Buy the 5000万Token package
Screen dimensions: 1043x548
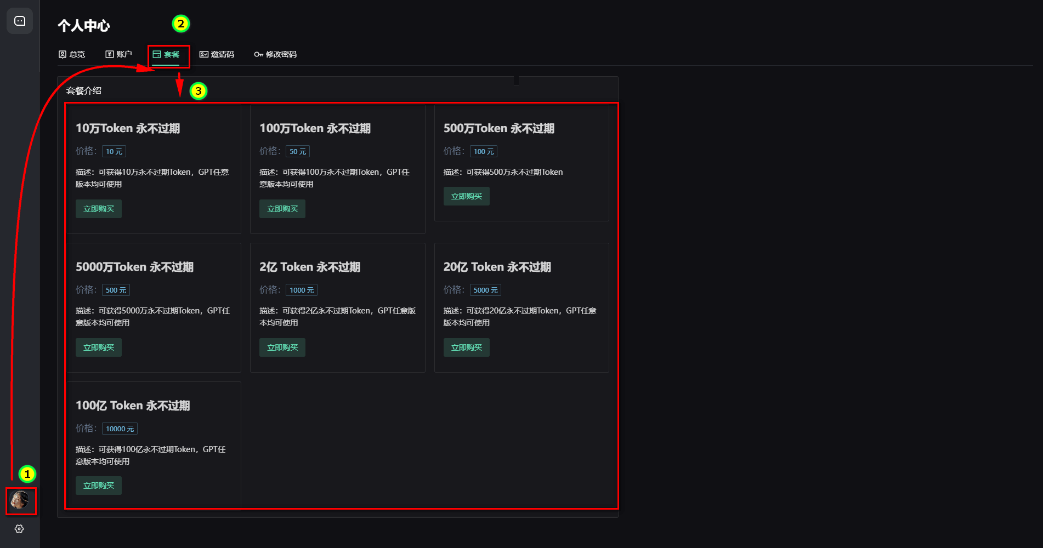(x=99, y=347)
